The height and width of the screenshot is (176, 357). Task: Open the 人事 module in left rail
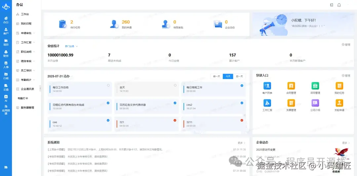(6, 65)
